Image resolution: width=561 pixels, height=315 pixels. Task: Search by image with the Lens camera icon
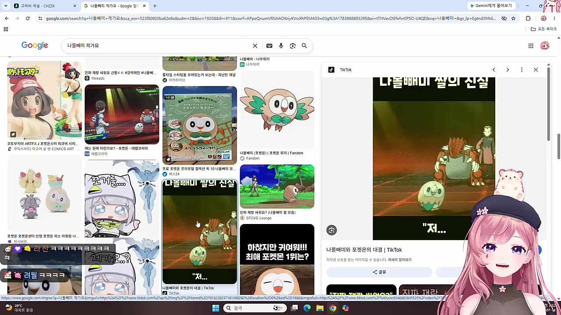point(293,45)
